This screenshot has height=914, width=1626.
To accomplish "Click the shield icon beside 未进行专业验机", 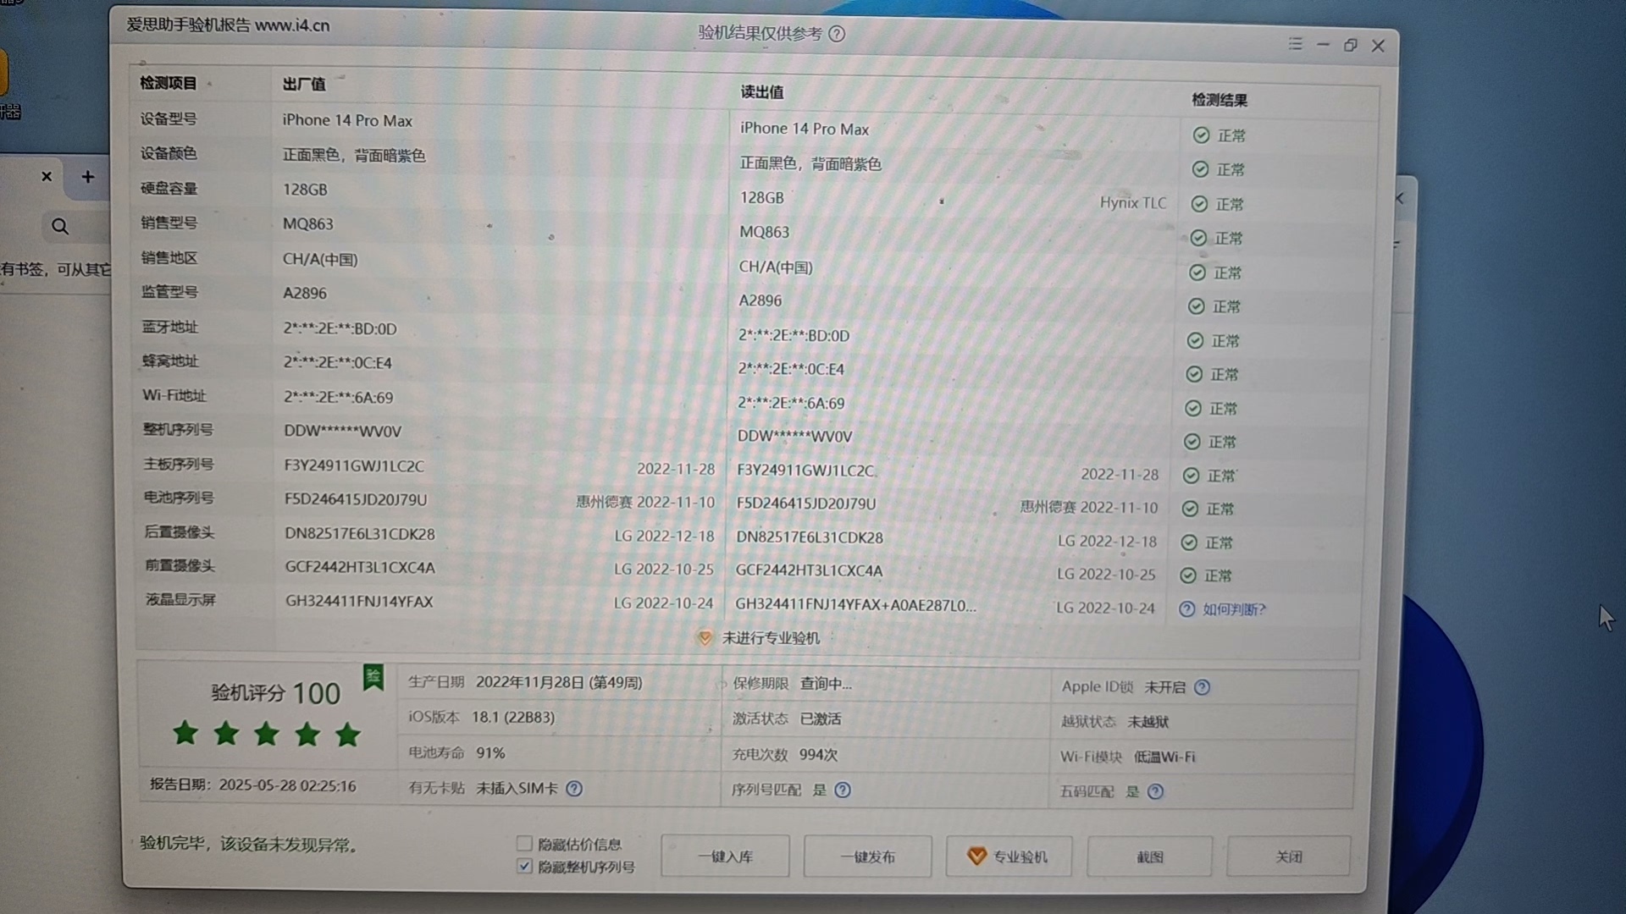I will [705, 638].
